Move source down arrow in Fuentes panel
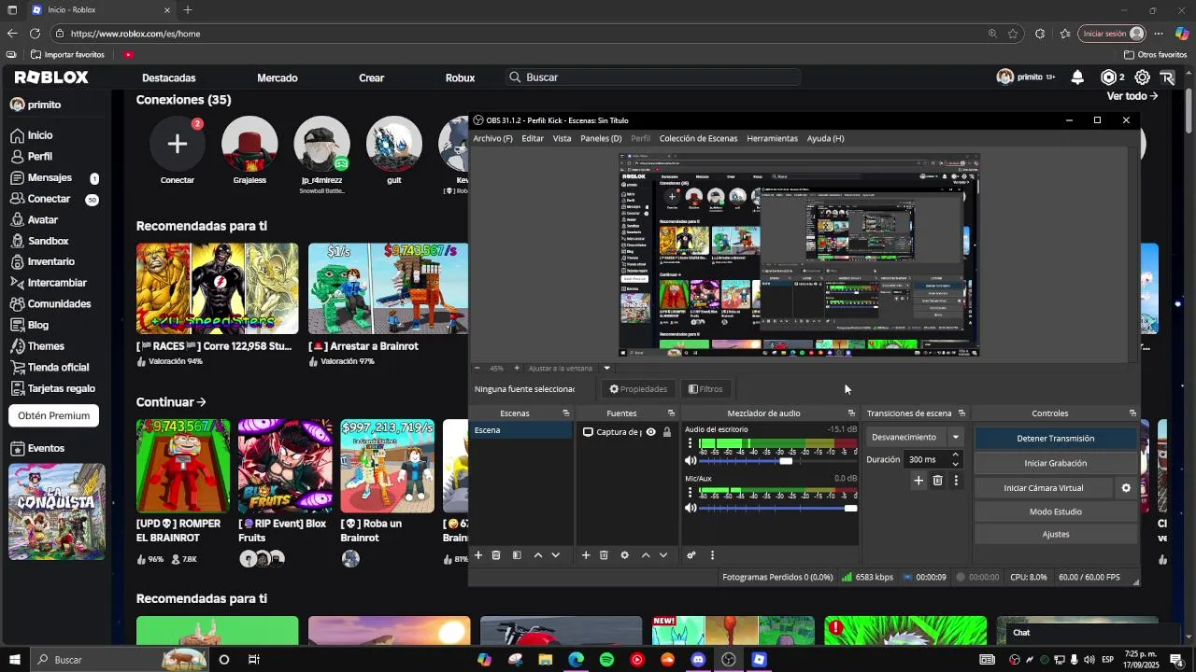The width and height of the screenshot is (1196, 672). (x=663, y=555)
